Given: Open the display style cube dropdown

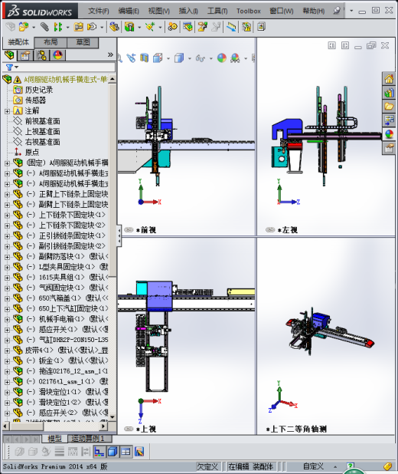Looking at the screenshot, I should (x=190, y=58).
